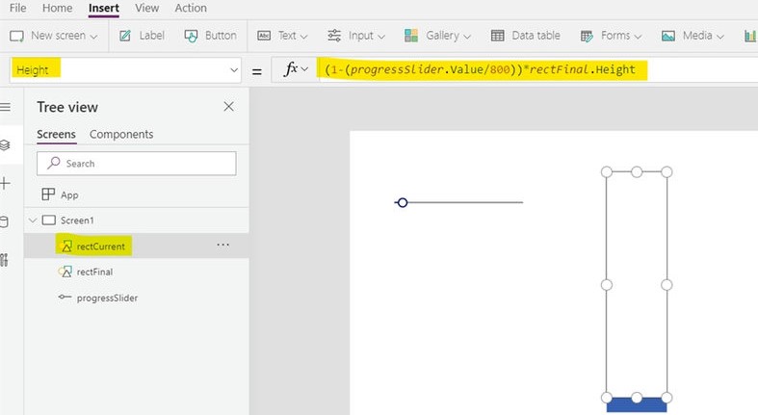Close the Tree view panel
The height and width of the screenshot is (415, 758).
(x=228, y=107)
